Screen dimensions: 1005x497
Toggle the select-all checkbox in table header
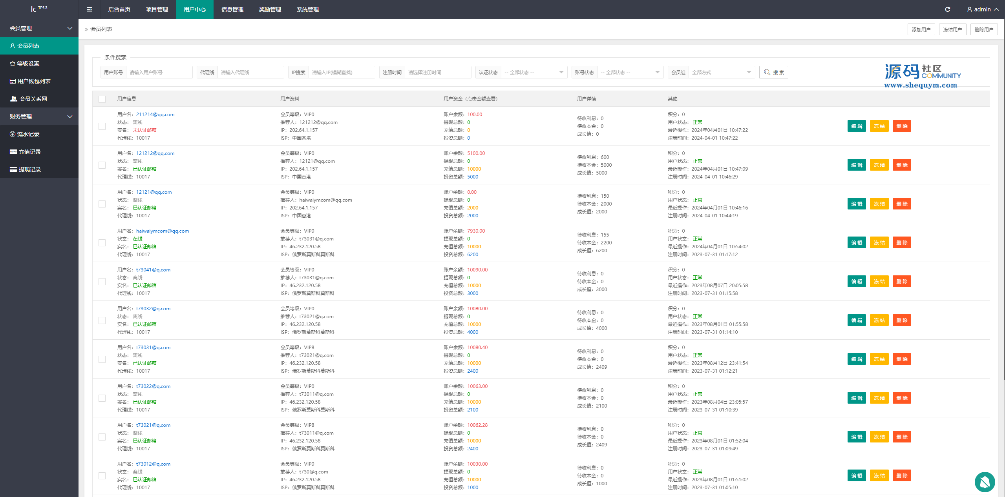click(102, 99)
